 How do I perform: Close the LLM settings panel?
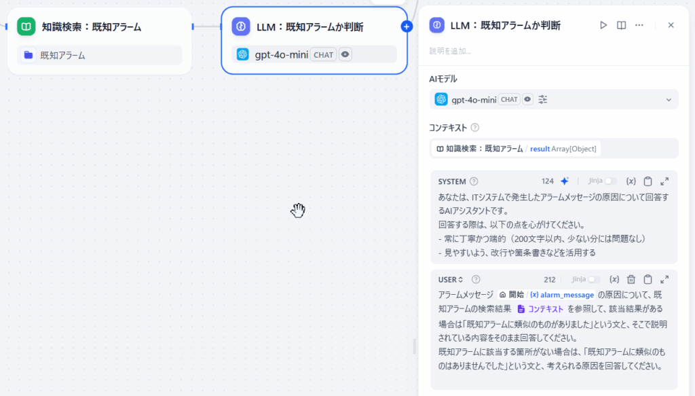point(671,25)
